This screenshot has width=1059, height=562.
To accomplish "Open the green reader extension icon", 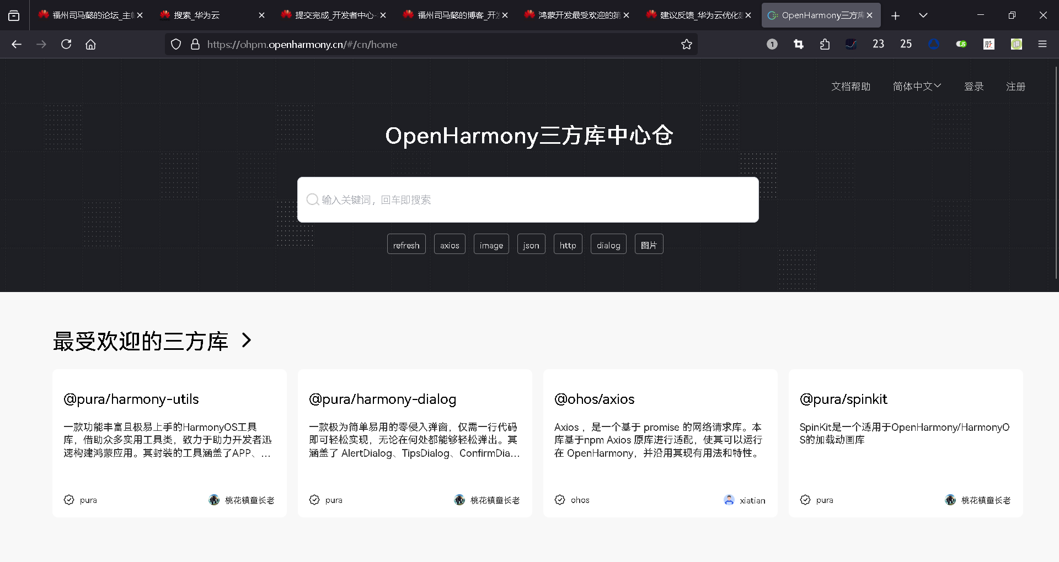I will (x=1017, y=44).
